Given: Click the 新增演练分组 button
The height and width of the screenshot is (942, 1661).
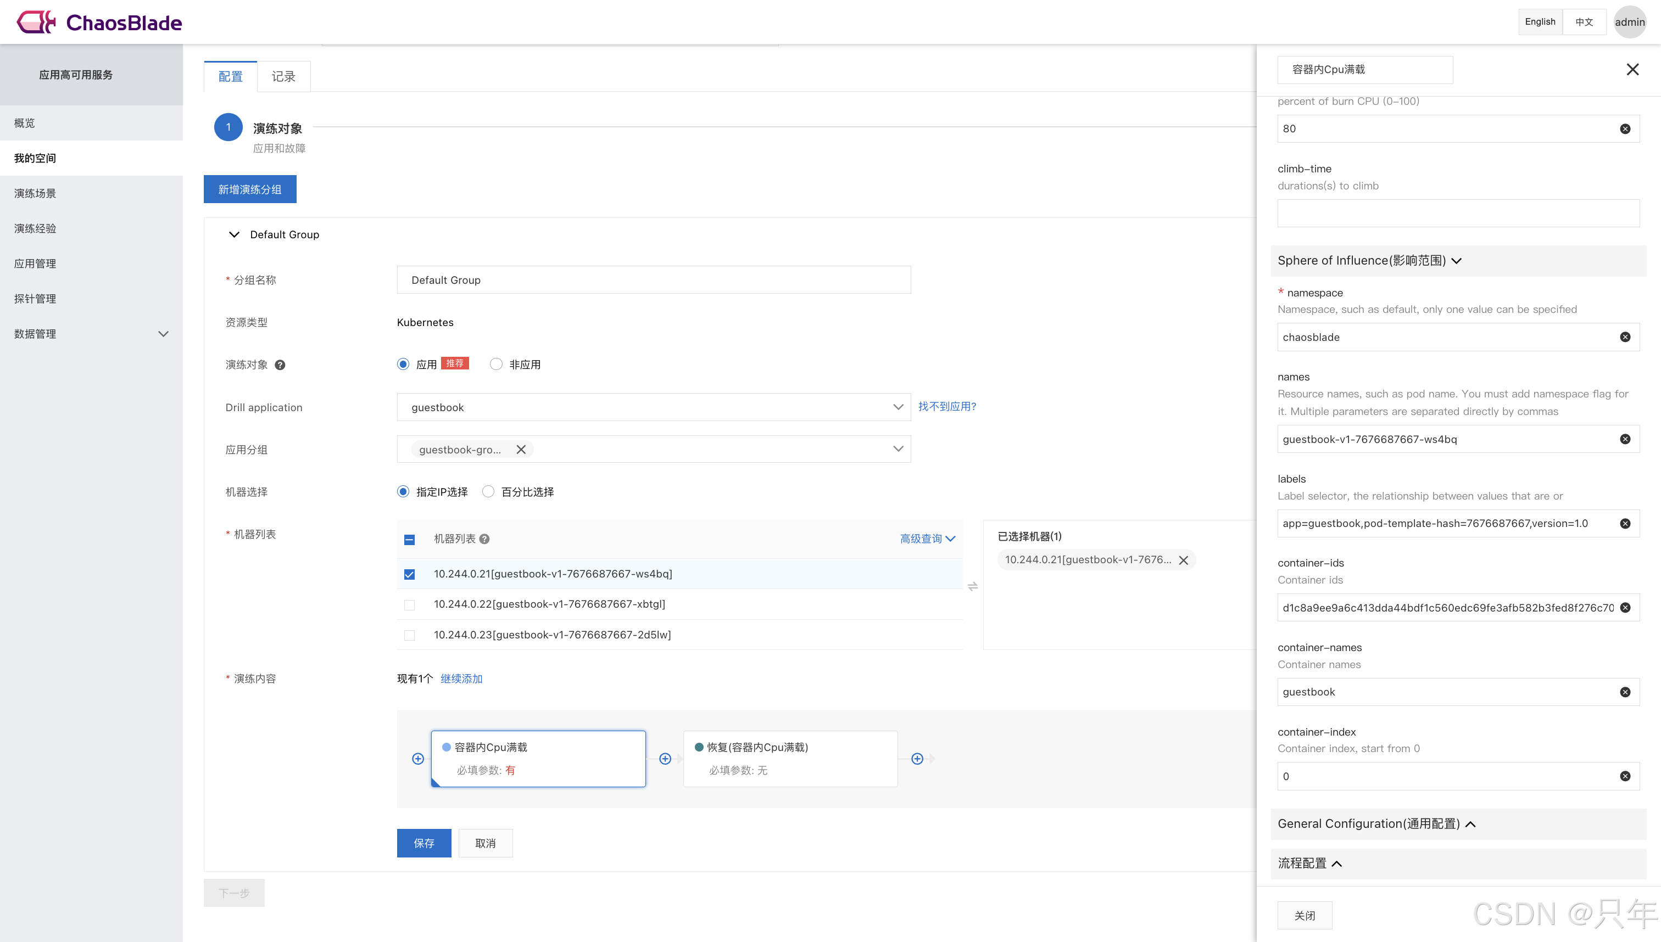Looking at the screenshot, I should [250, 189].
